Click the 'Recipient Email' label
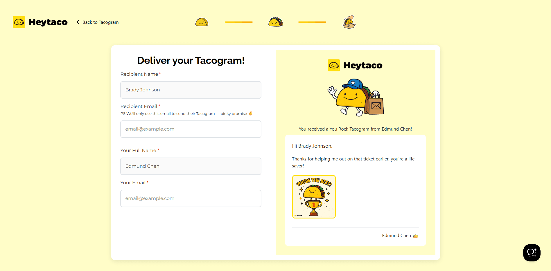Screen dimensions: 551x271 click(139, 106)
